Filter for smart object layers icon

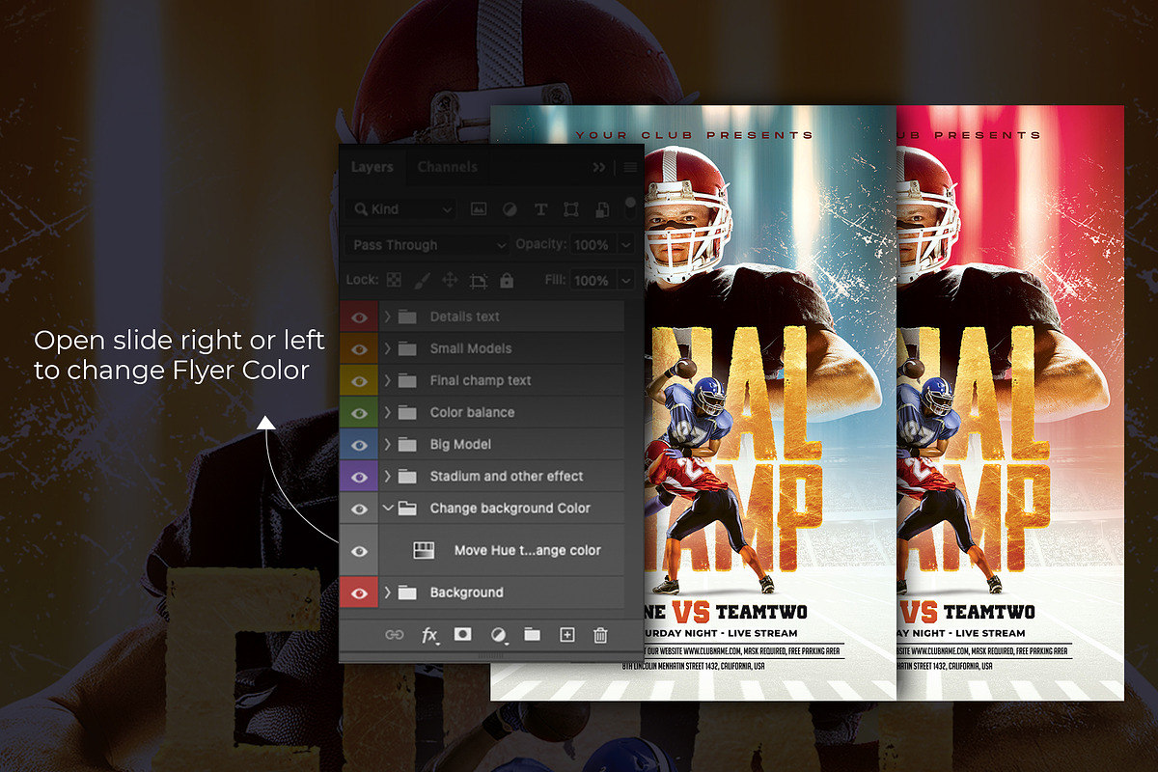tap(602, 209)
